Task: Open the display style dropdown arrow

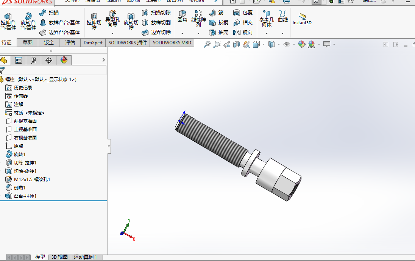Action: [279, 44]
